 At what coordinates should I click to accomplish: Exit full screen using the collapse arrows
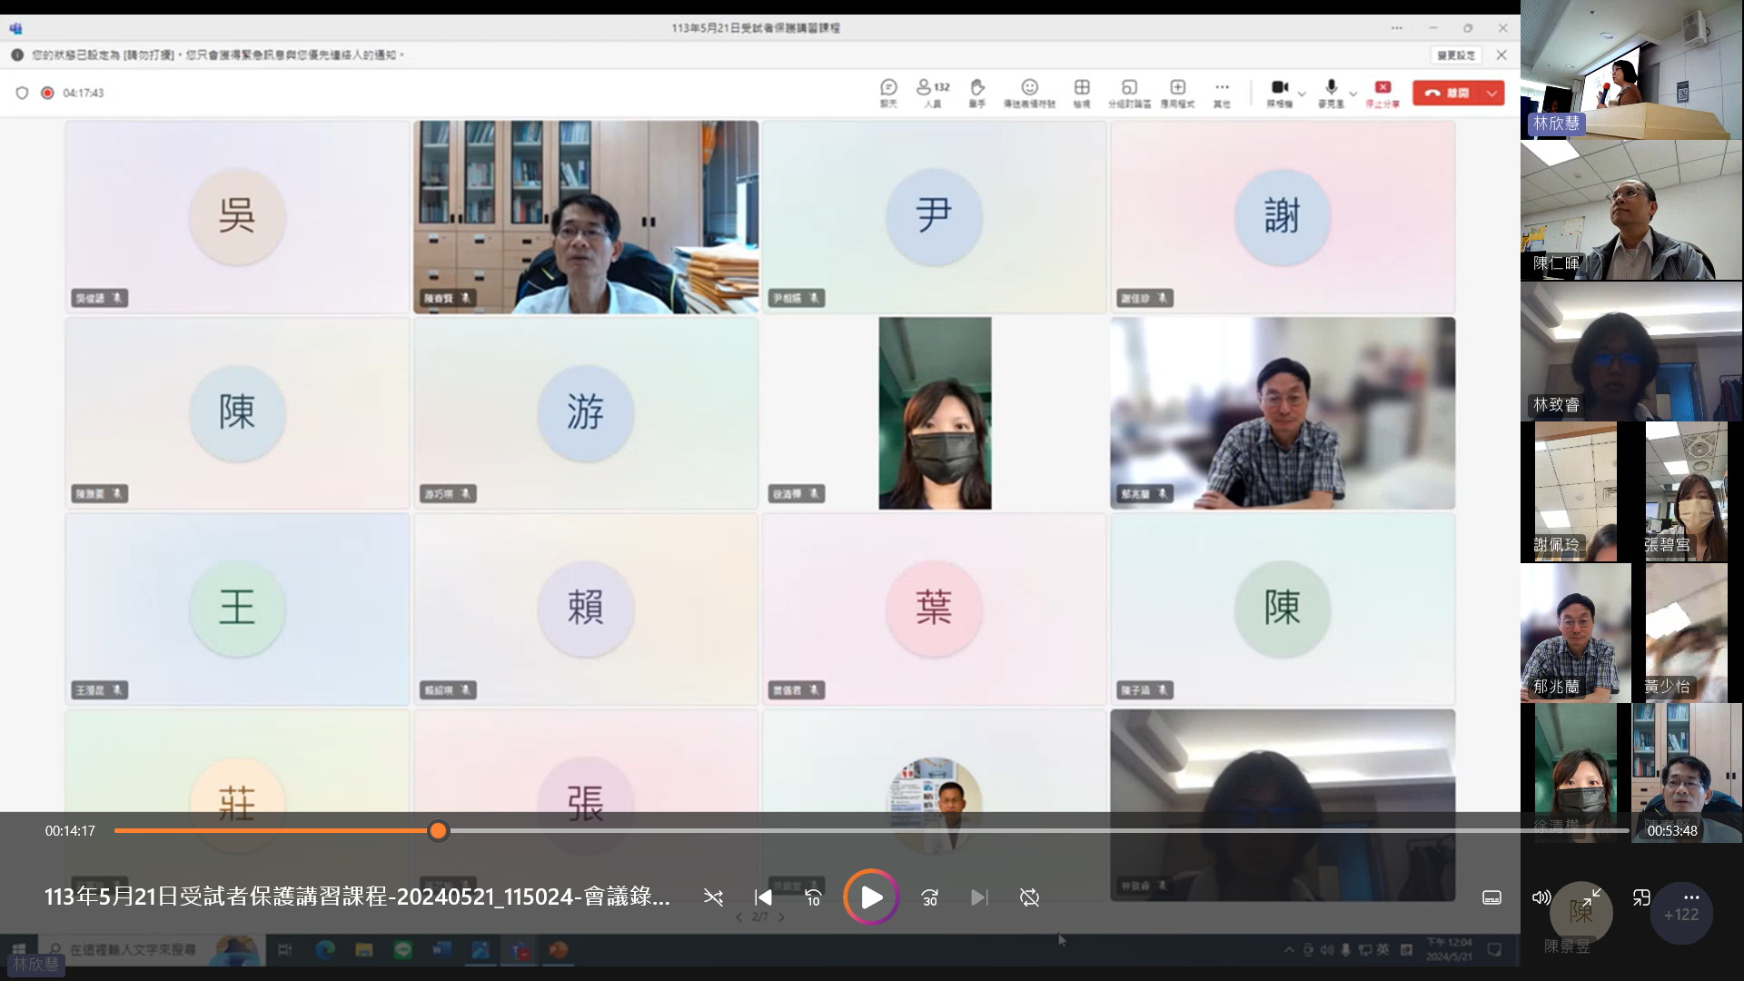point(1591,897)
